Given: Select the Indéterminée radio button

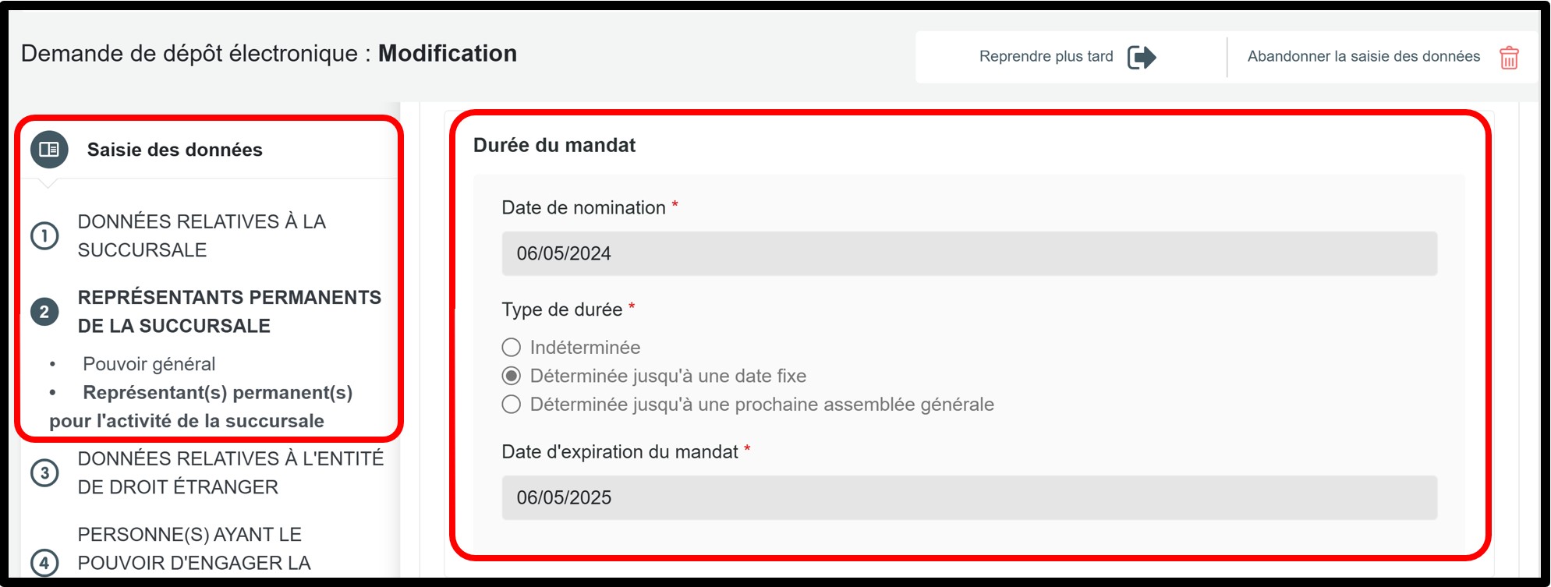Looking at the screenshot, I should tap(512, 348).
